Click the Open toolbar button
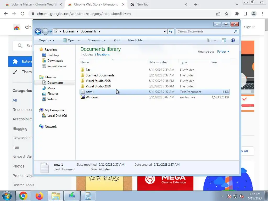The image size is (268, 201). pyautogui.click(x=69, y=40)
